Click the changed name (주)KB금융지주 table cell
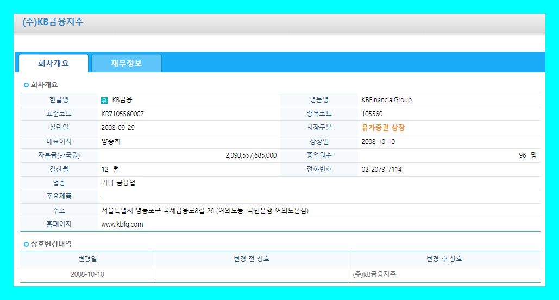The width and height of the screenshot is (559, 300). pos(444,274)
